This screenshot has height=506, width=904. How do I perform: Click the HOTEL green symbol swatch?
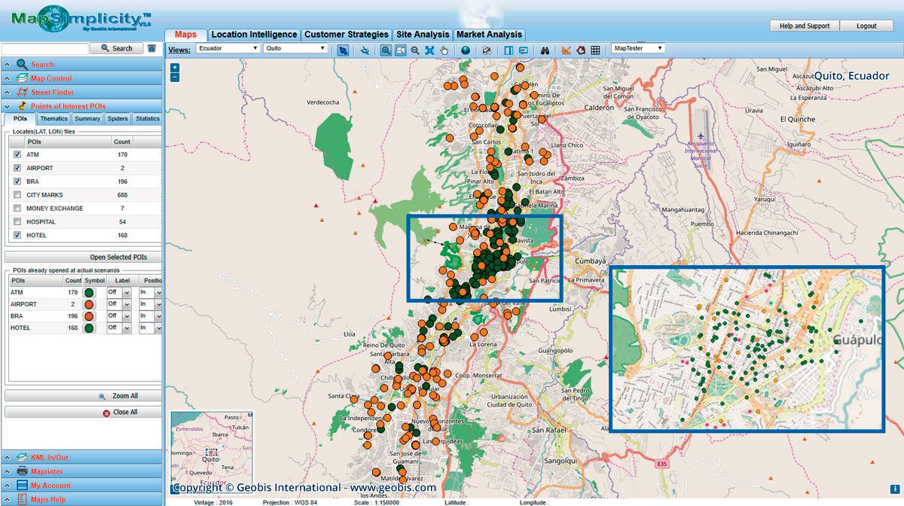click(x=90, y=328)
